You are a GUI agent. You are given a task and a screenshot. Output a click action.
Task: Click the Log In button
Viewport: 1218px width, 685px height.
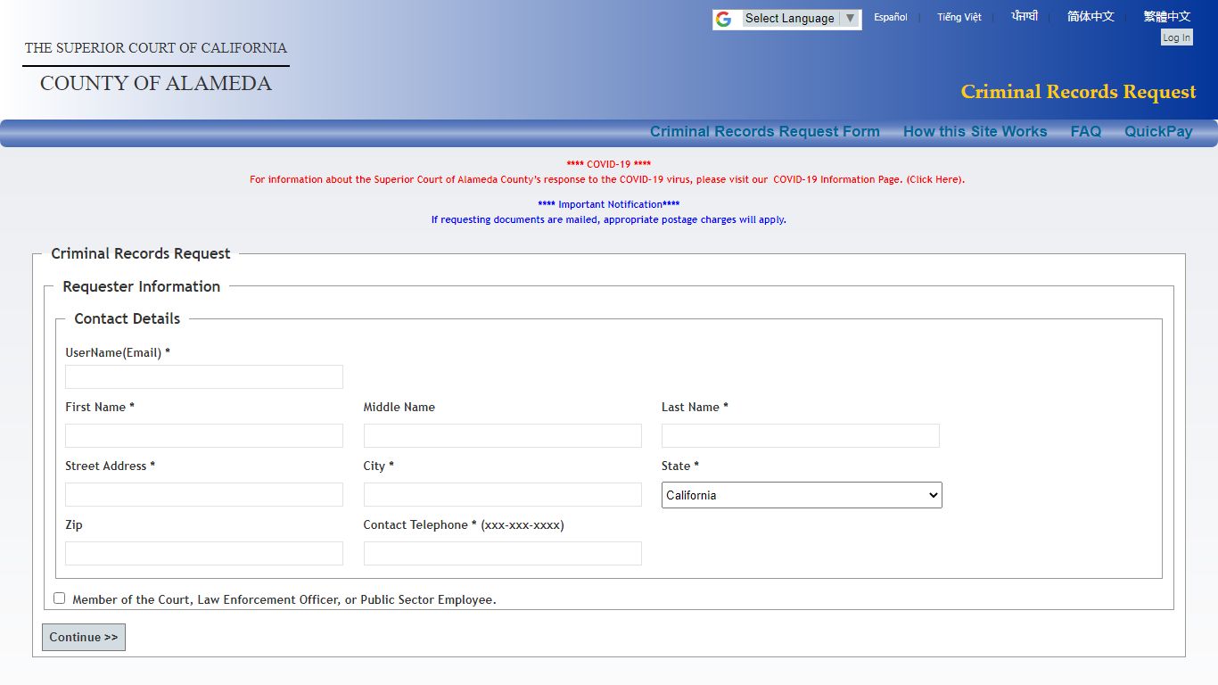click(1176, 37)
